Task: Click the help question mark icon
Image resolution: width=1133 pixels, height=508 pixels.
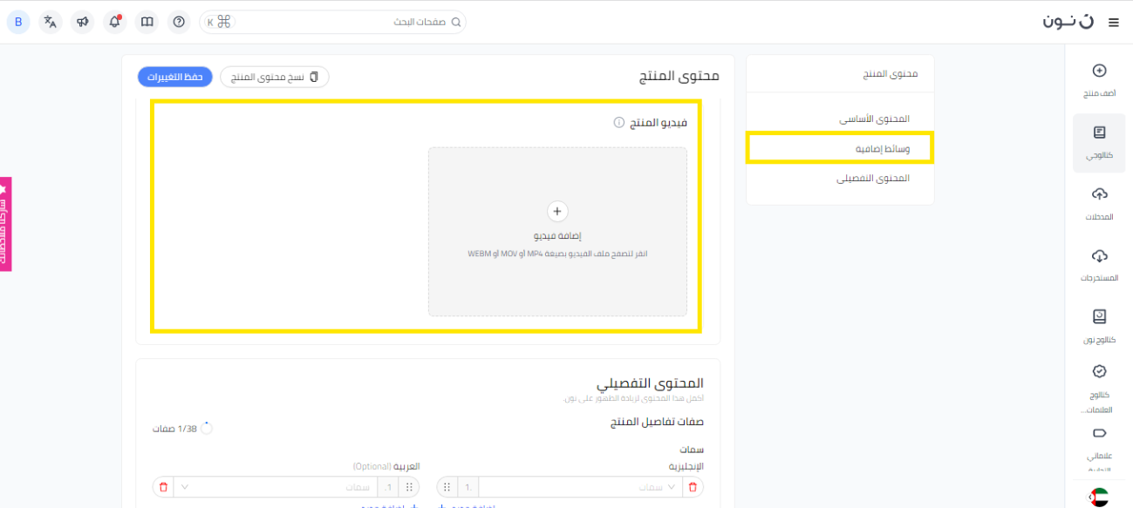Action: pos(179,22)
